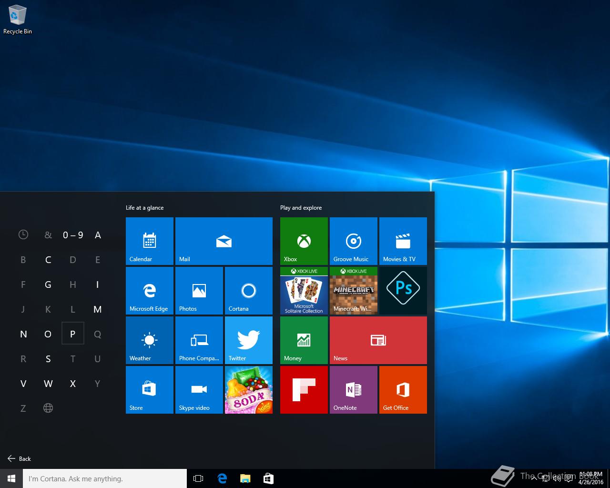The width and height of the screenshot is (610, 488).
Task: Open the Get Office tile
Action: click(x=403, y=390)
